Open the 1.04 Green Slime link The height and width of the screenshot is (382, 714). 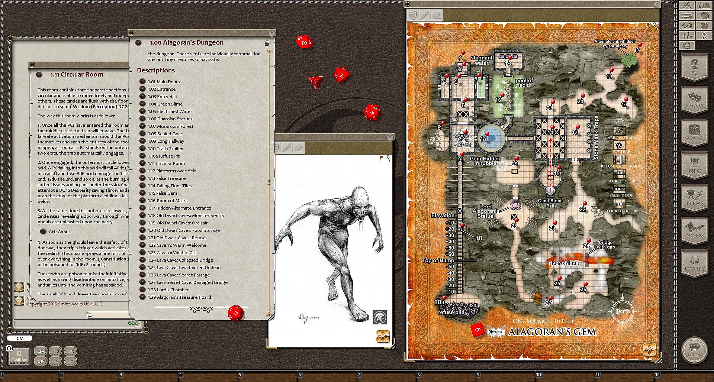(x=165, y=104)
